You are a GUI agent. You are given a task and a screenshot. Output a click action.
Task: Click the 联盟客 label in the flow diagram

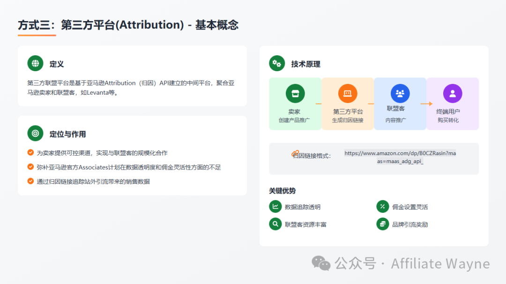click(x=395, y=108)
